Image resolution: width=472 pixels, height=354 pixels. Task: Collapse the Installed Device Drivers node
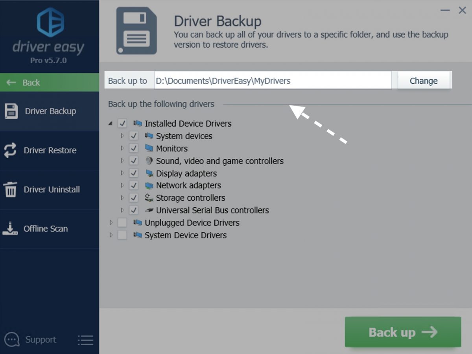point(111,124)
